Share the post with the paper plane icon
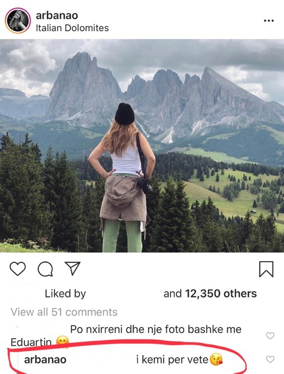 tap(73, 269)
